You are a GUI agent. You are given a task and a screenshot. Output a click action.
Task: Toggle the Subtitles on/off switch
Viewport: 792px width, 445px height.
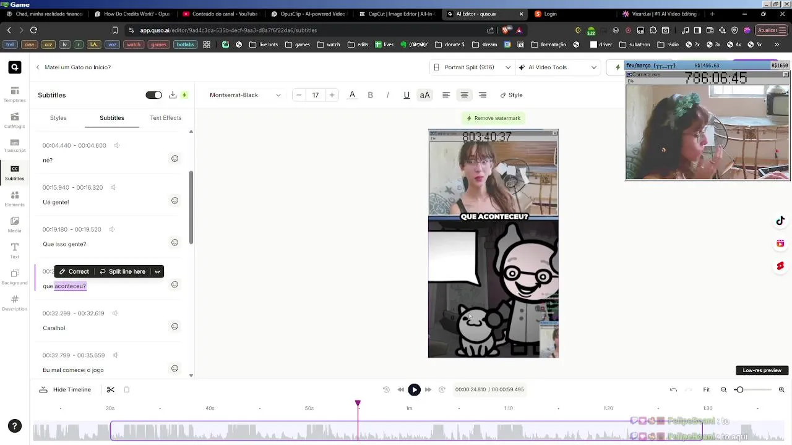[153, 95]
